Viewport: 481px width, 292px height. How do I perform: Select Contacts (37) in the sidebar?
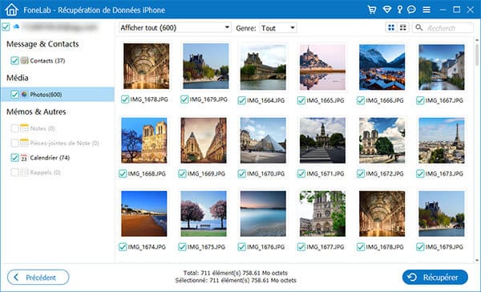pos(47,61)
